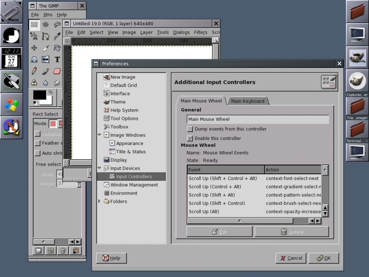Select the Paths pen tool
The image size is (369, 277).
46,36
